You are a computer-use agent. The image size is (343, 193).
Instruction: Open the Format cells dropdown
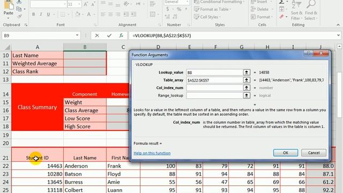[x=262, y=17]
